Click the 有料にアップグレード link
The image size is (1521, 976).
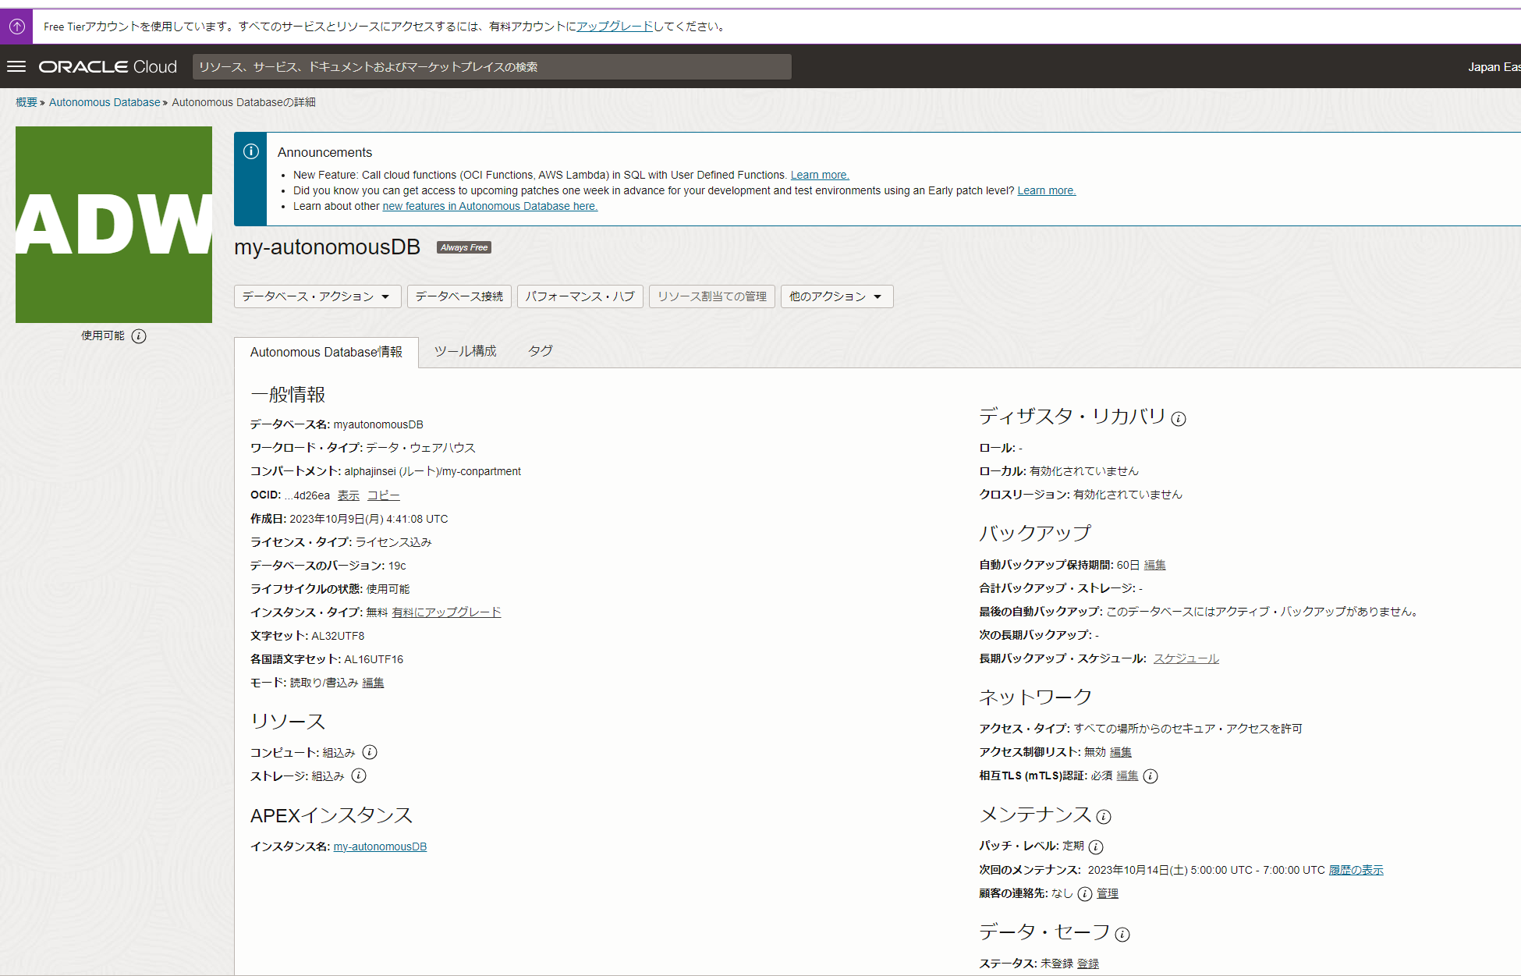coord(446,612)
